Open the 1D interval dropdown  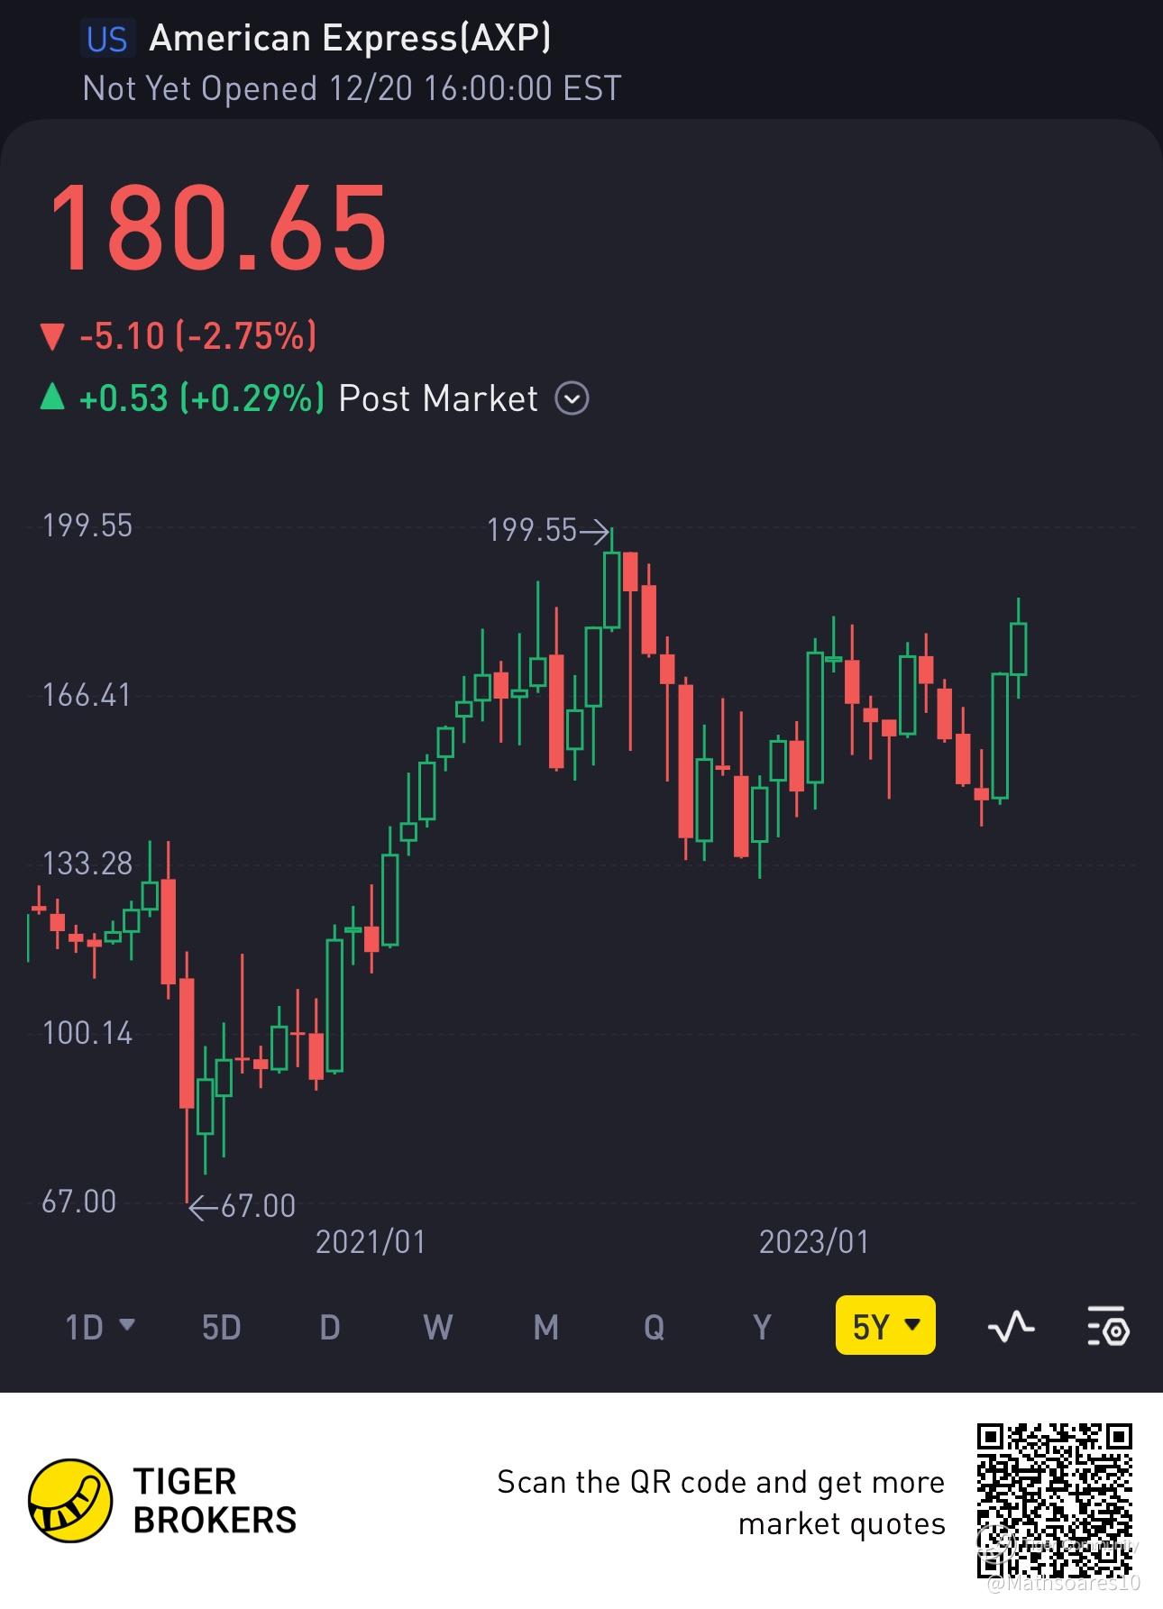[x=100, y=1327]
